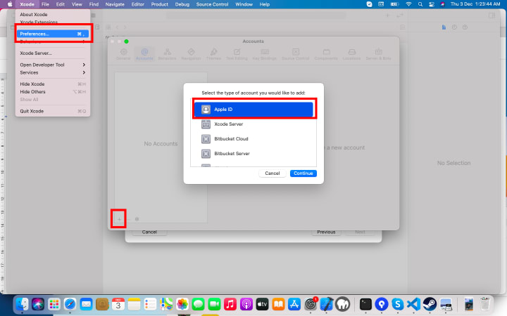This screenshot has width=507, height=316.
Task: Open the General preferences tab
Action: (123, 54)
